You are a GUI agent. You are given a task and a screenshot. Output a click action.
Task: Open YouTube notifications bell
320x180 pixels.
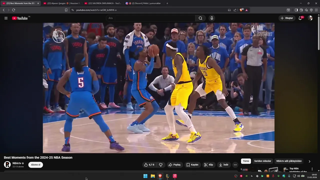point(300,18)
